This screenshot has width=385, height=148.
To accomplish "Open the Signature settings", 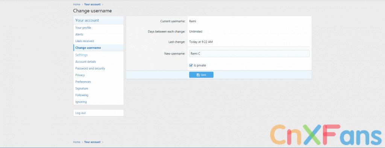I will [x=99, y=88].
